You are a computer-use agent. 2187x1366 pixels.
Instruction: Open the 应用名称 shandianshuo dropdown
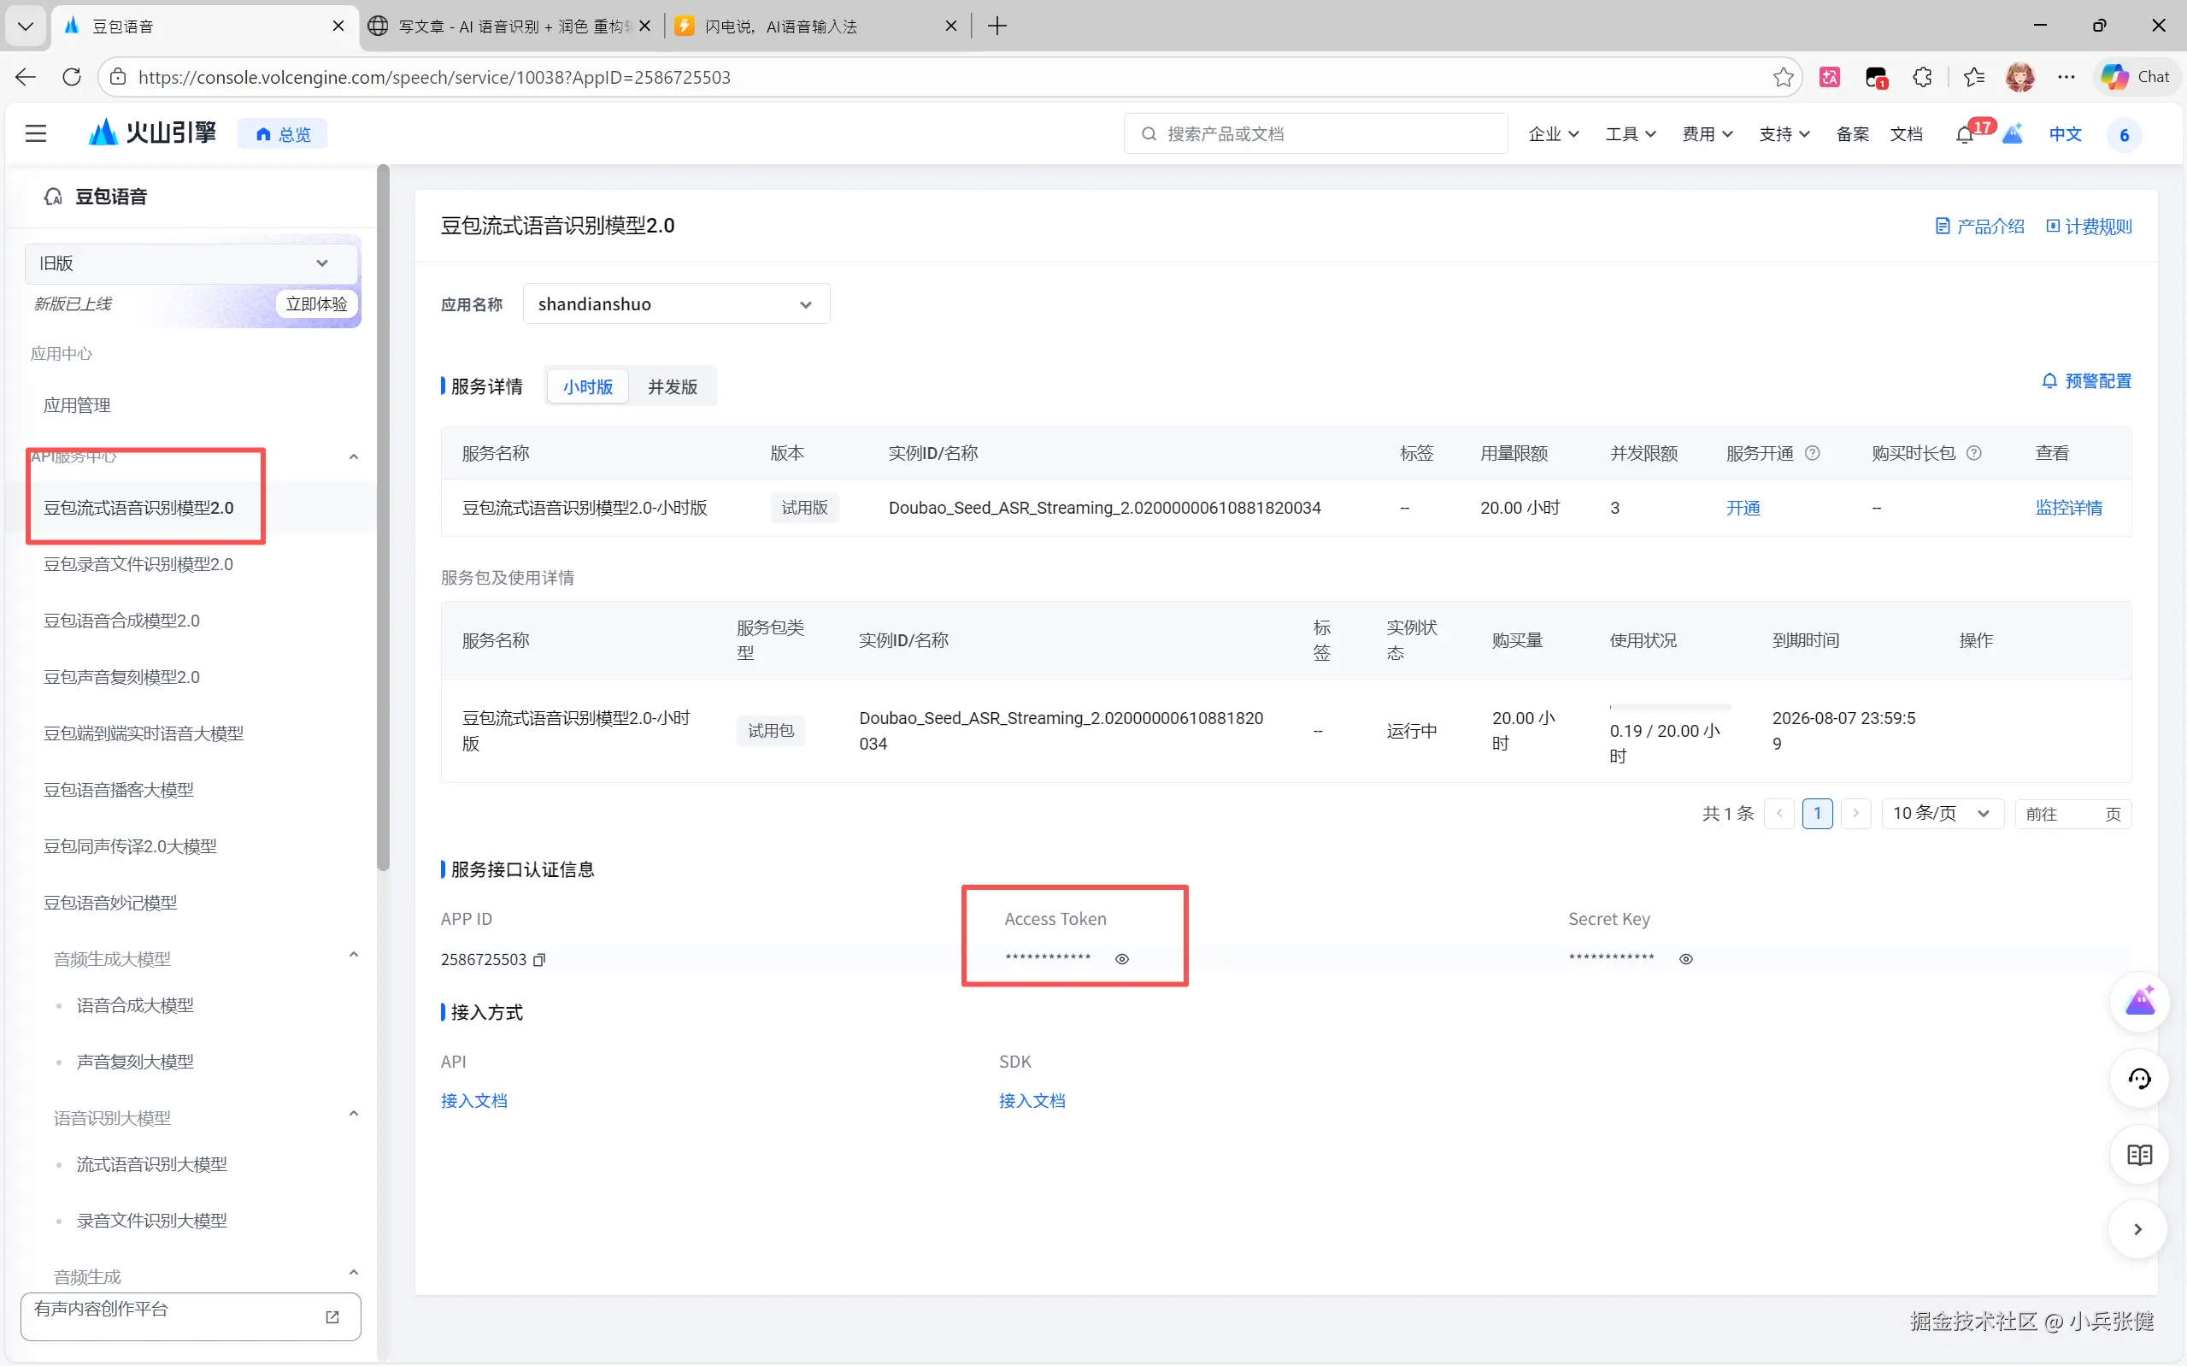(675, 304)
